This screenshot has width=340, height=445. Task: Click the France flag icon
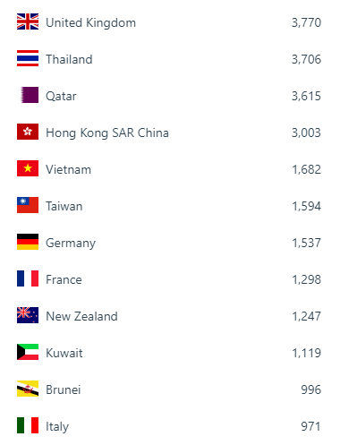pos(28,278)
